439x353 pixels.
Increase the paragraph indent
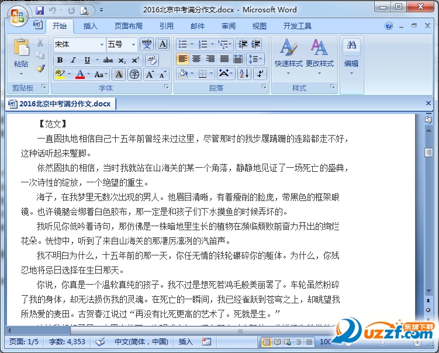255,44
